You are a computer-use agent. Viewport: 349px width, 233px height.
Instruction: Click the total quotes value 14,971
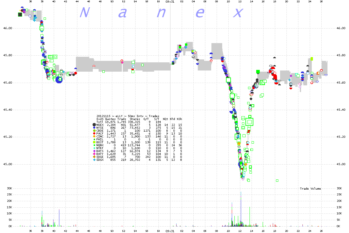point(110,122)
